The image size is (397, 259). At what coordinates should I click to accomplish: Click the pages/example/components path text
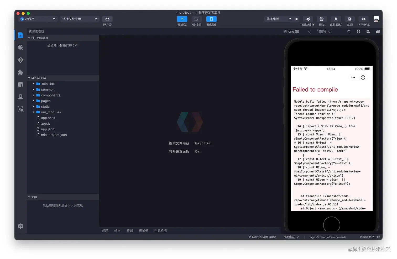pos(327,237)
